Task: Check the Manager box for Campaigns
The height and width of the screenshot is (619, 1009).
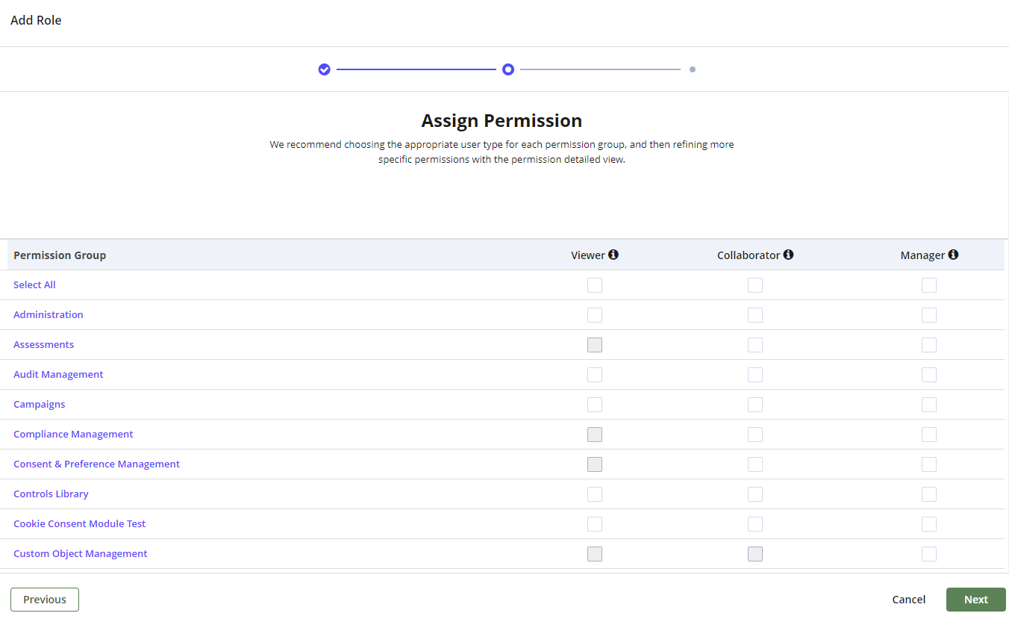Action: point(928,404)
